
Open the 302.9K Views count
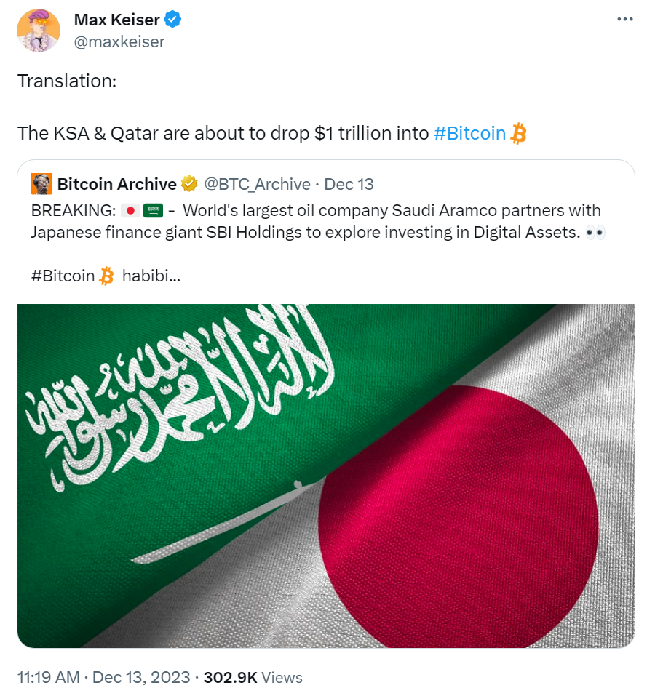[253, 678]
